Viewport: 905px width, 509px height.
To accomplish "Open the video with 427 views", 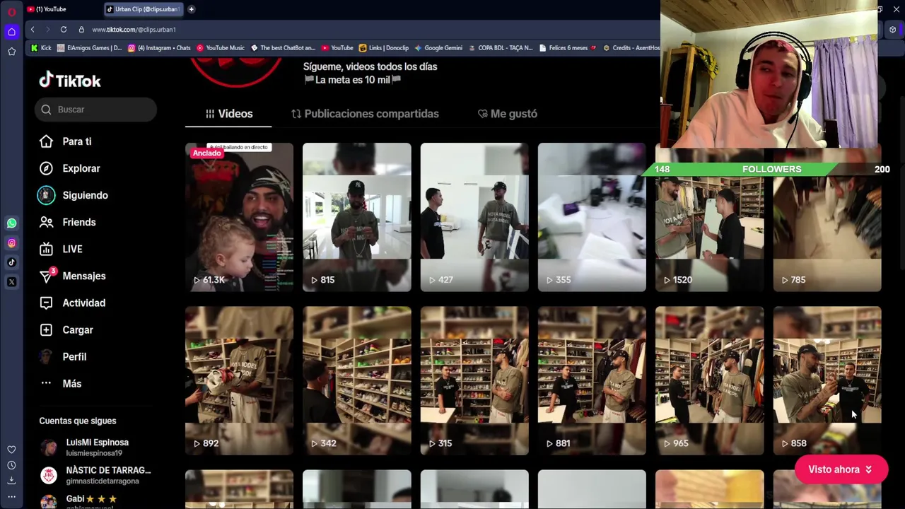I will coord(474,217).
